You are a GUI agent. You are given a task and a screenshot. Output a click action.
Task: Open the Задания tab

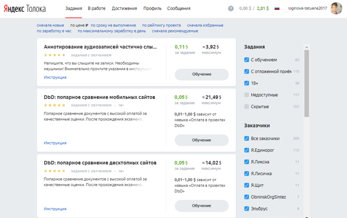coord(74,9)
